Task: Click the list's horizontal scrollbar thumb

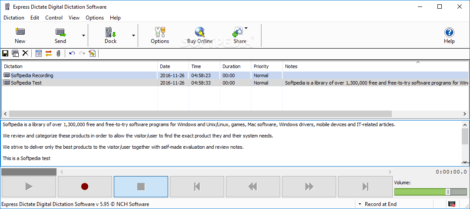Action: tap(200, 114)
